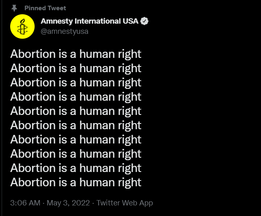Click the pushpin icon beside Pinned Tweet

click(14, 8)
